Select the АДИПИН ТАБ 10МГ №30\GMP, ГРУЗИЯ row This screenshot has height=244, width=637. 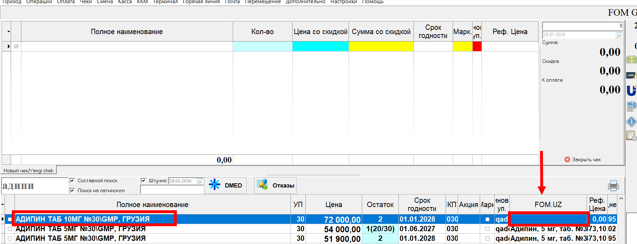tap(309, 219)
